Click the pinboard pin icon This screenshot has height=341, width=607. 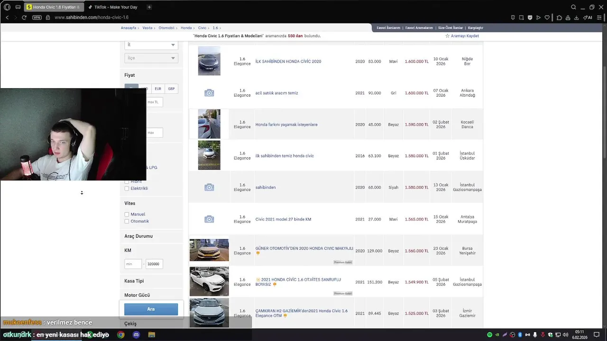tap(513, 18)
